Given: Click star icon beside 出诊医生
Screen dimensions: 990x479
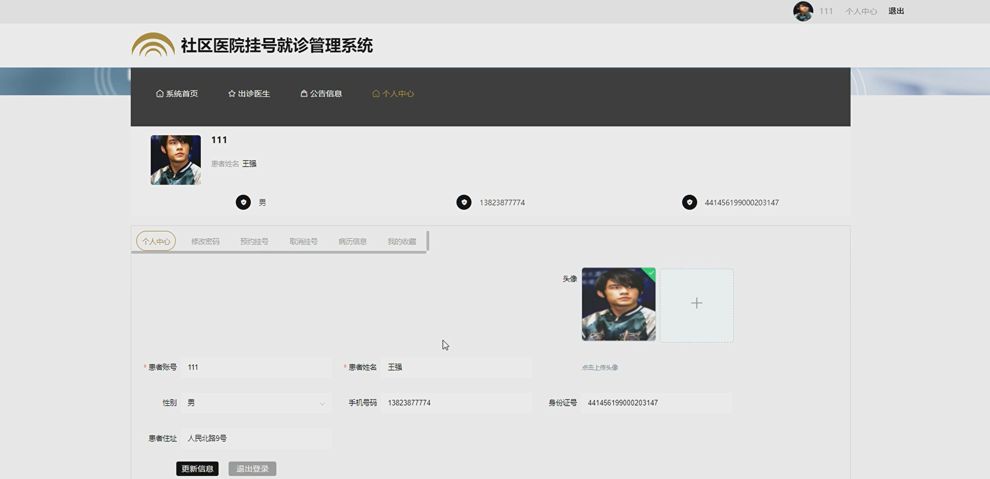Looking at the screenshot, I should (232, 93).
